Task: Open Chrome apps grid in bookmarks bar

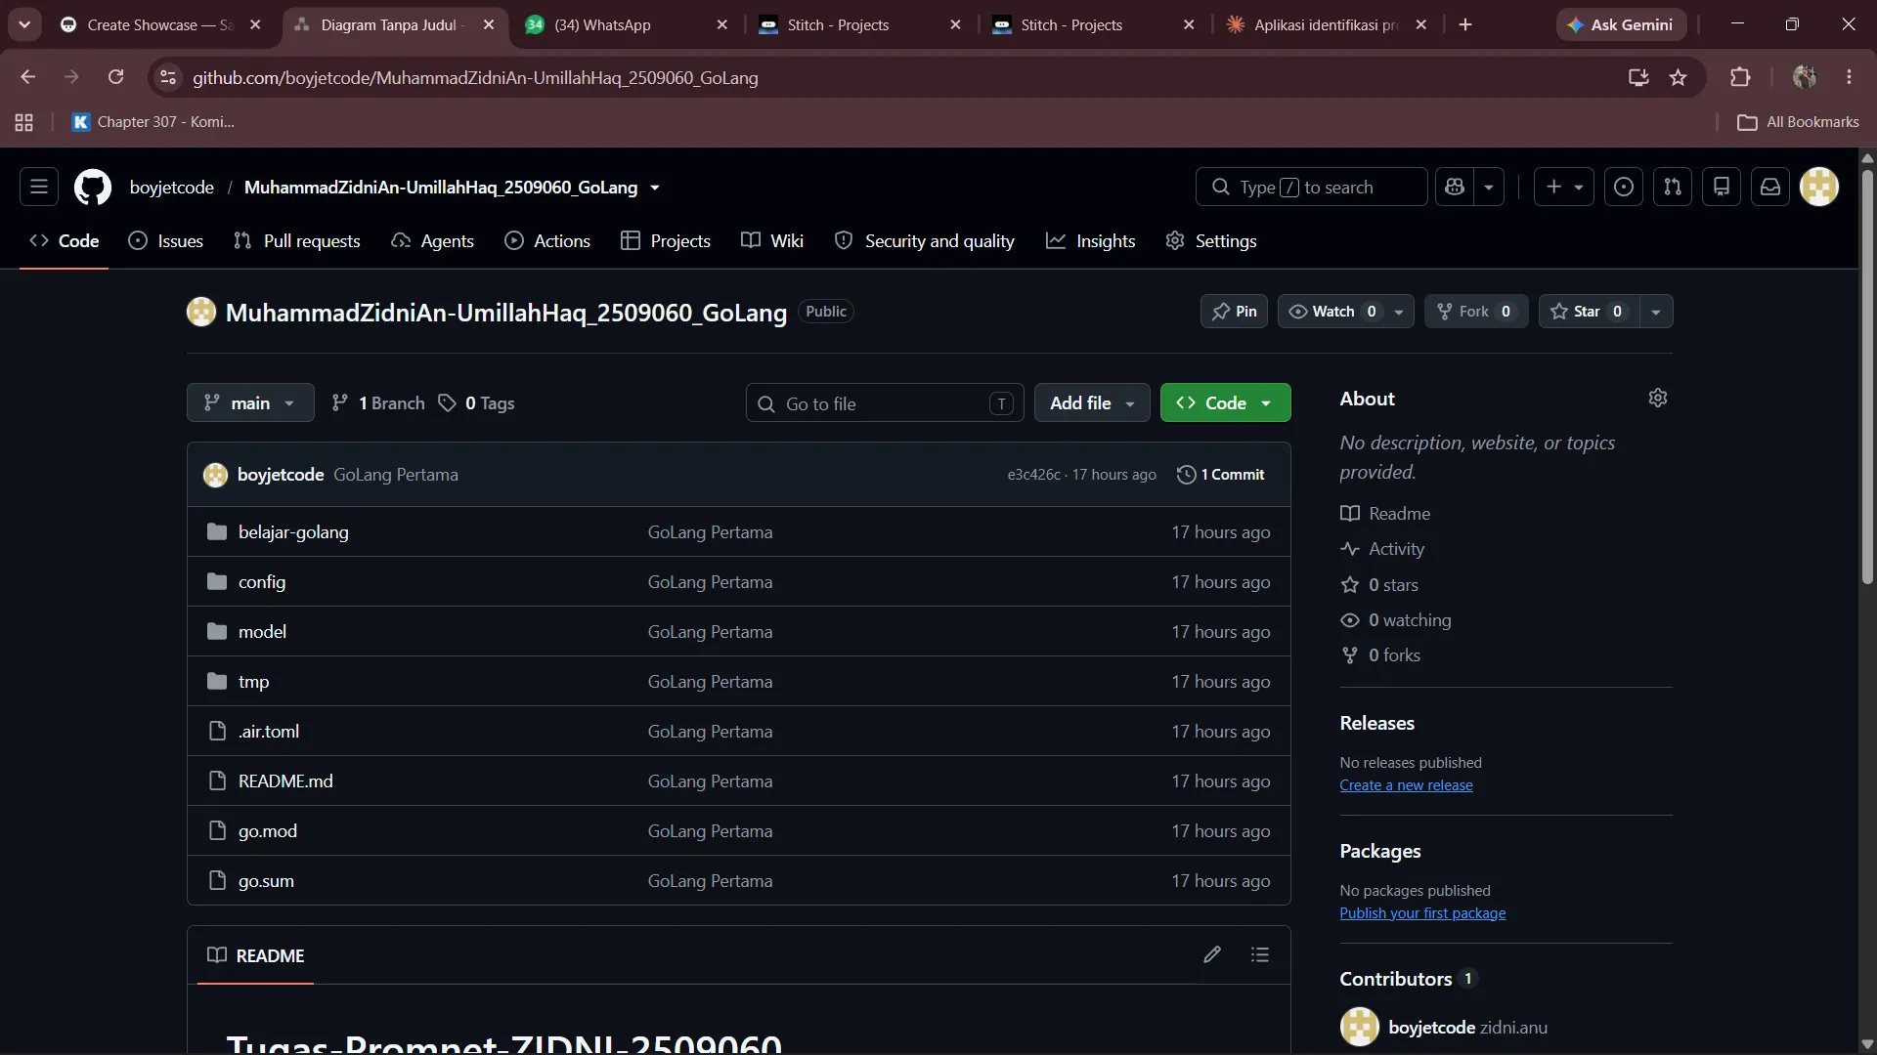Action: click(24, 122)
